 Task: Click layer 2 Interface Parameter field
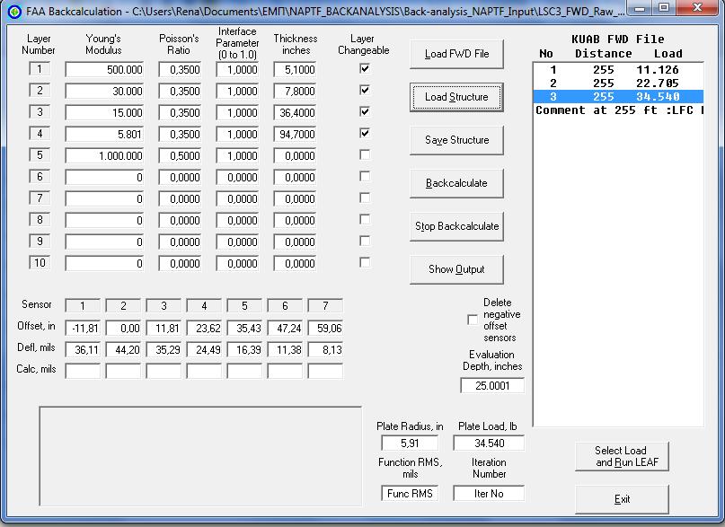coord(237,91)
